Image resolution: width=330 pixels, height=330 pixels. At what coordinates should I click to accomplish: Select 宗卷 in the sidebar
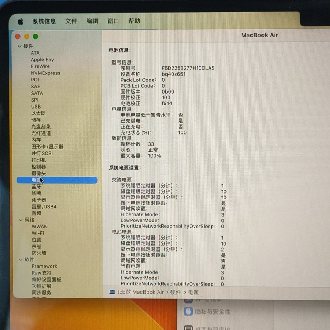tap(36, 246)
